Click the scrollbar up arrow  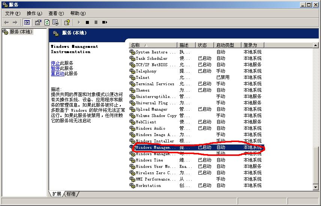pos(315,45)
